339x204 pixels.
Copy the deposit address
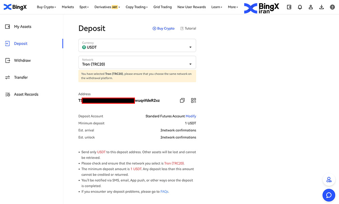point(182,101)
